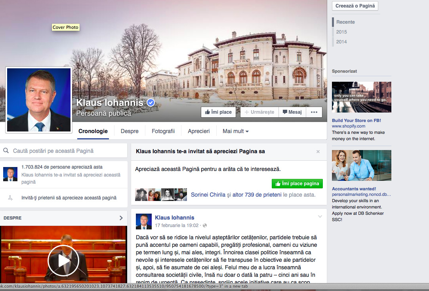Open the Despre tab
The height and width of the screenshot is (291, 429).
(130, 131)
